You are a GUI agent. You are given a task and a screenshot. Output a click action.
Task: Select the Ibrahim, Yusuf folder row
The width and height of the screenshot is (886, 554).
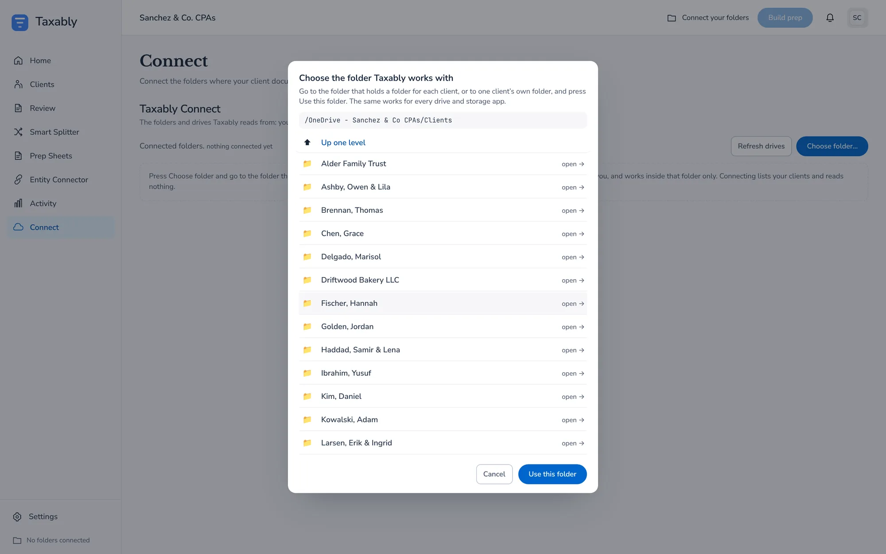click(443, 373)
